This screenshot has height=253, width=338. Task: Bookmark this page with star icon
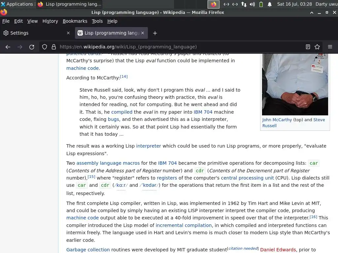click(317, 47)
